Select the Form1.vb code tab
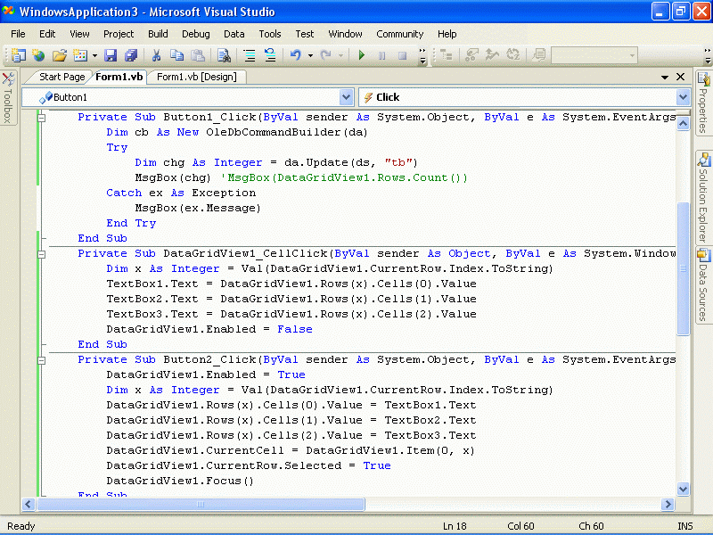Image resolution: width=713 pixels, height=535 pixels. tap(119, 77)
